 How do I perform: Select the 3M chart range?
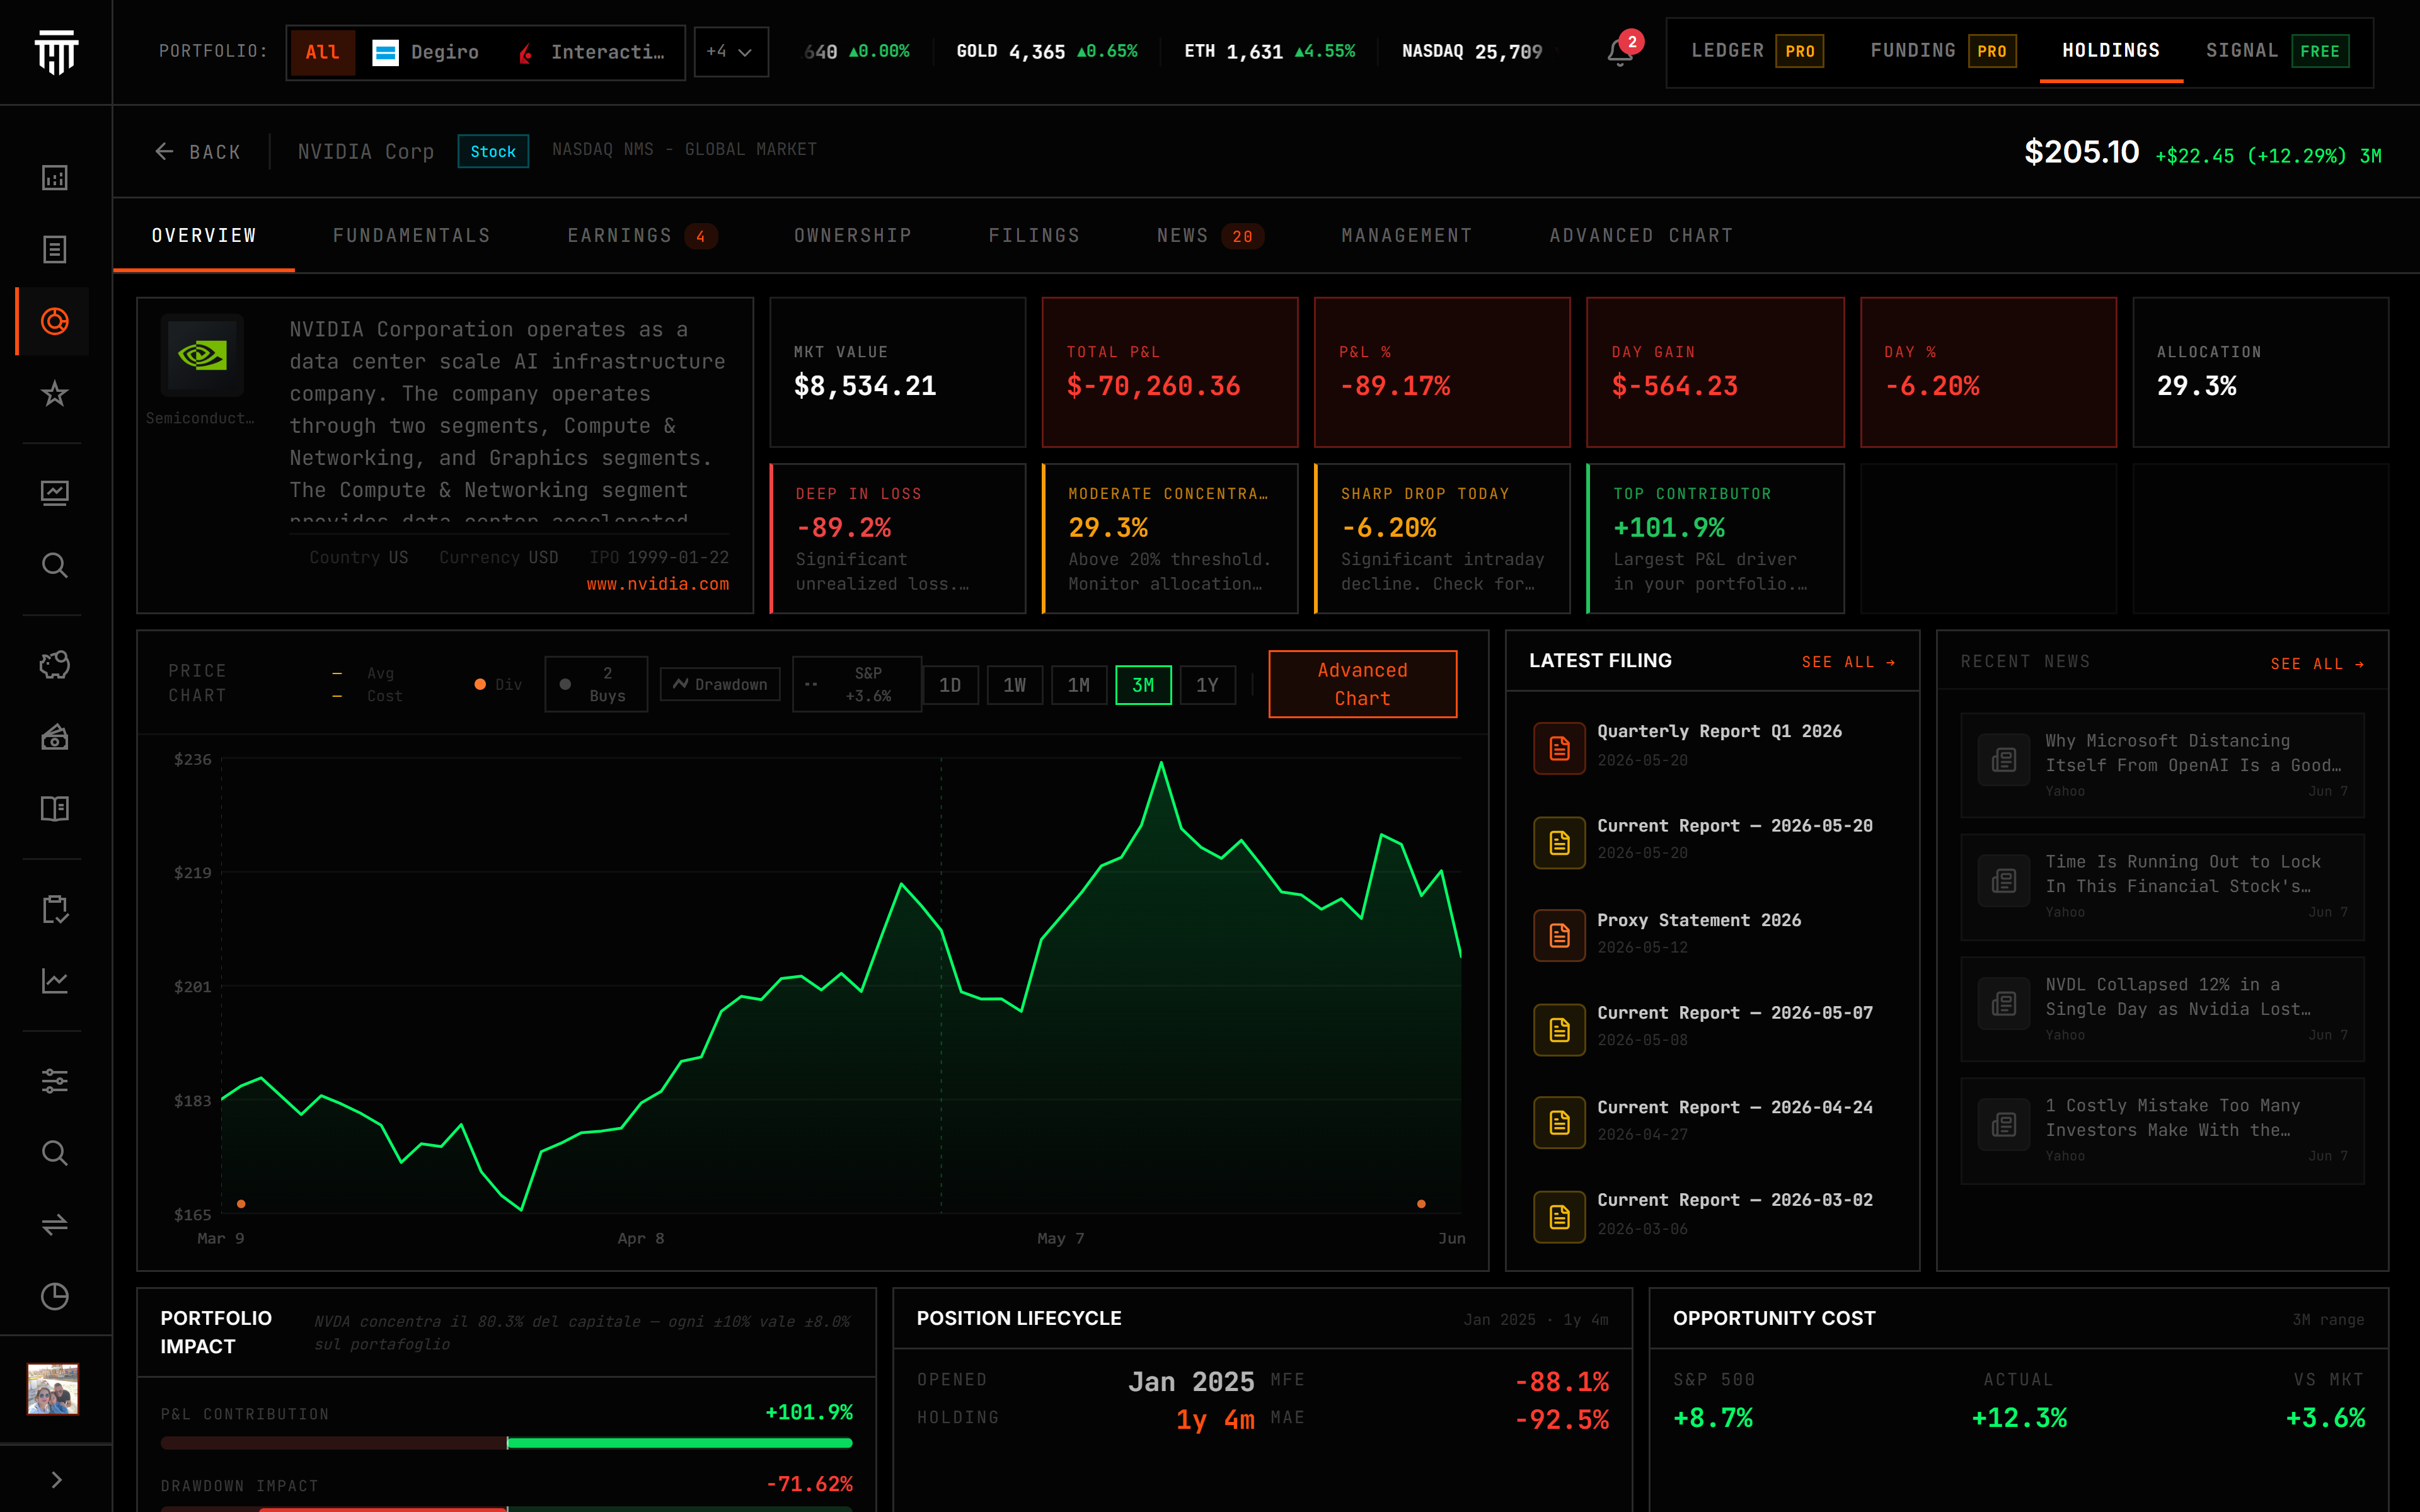(1143, 685)
